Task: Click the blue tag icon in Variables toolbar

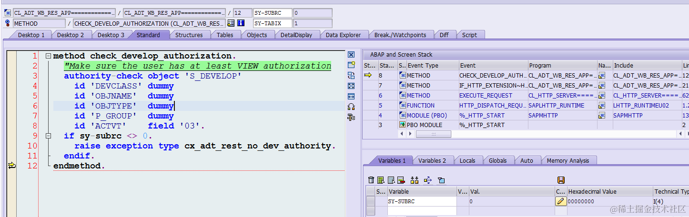Action: pos(441,180)
